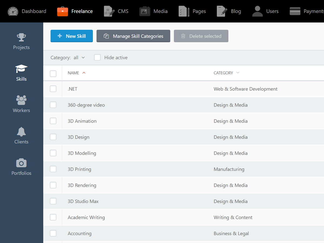Open the 360-degree video skill
324x243 pixels.
86,105
